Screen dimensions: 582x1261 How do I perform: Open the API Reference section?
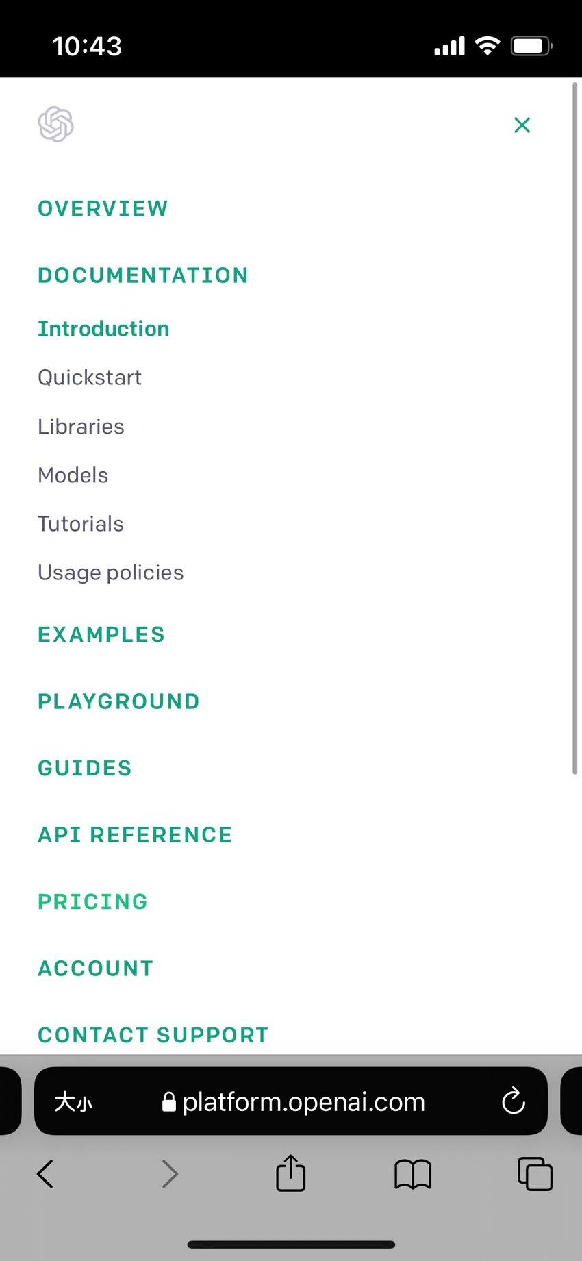click(x=135, y=835)
